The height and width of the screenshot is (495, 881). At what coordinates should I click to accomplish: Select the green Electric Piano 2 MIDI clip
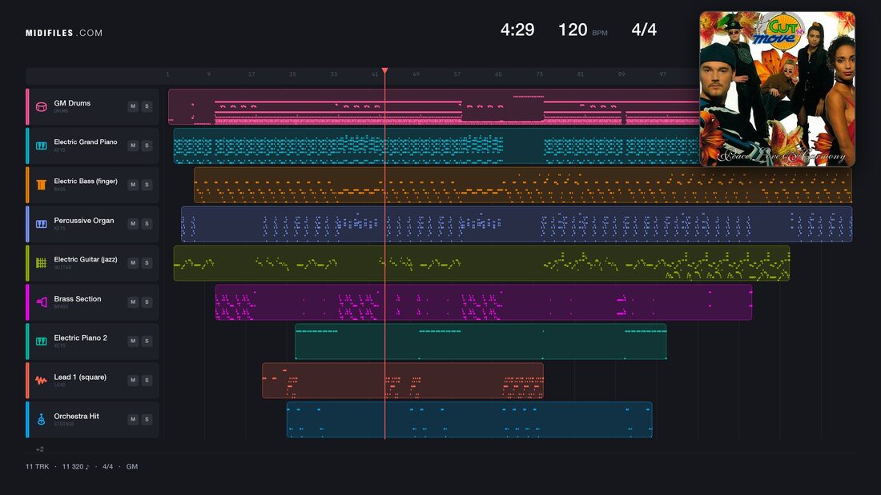(481, 341)
